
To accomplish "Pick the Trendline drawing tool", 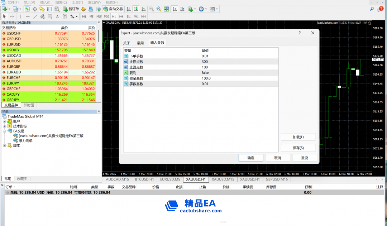I will (x=35, y=16).
